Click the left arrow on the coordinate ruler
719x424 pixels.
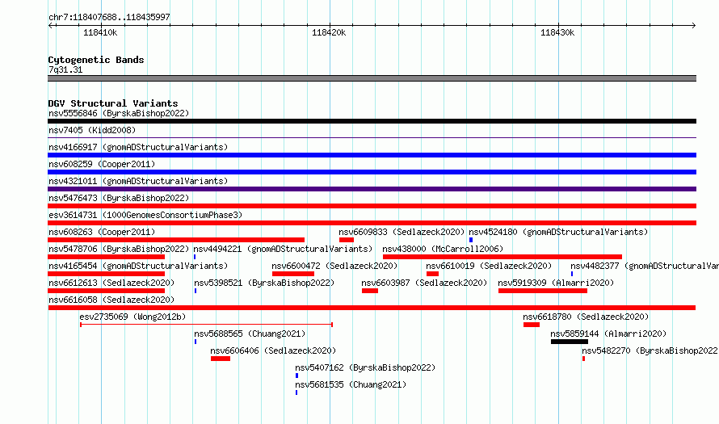(52, 25)
